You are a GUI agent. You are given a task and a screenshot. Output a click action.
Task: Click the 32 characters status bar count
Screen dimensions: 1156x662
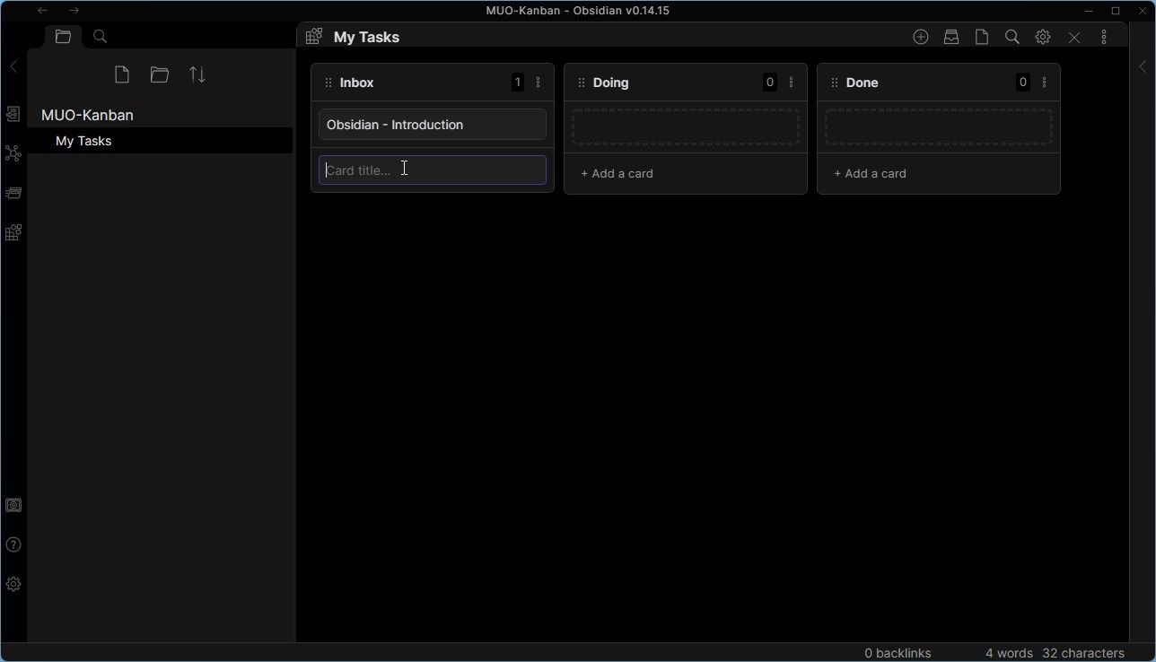point(1083,653)
